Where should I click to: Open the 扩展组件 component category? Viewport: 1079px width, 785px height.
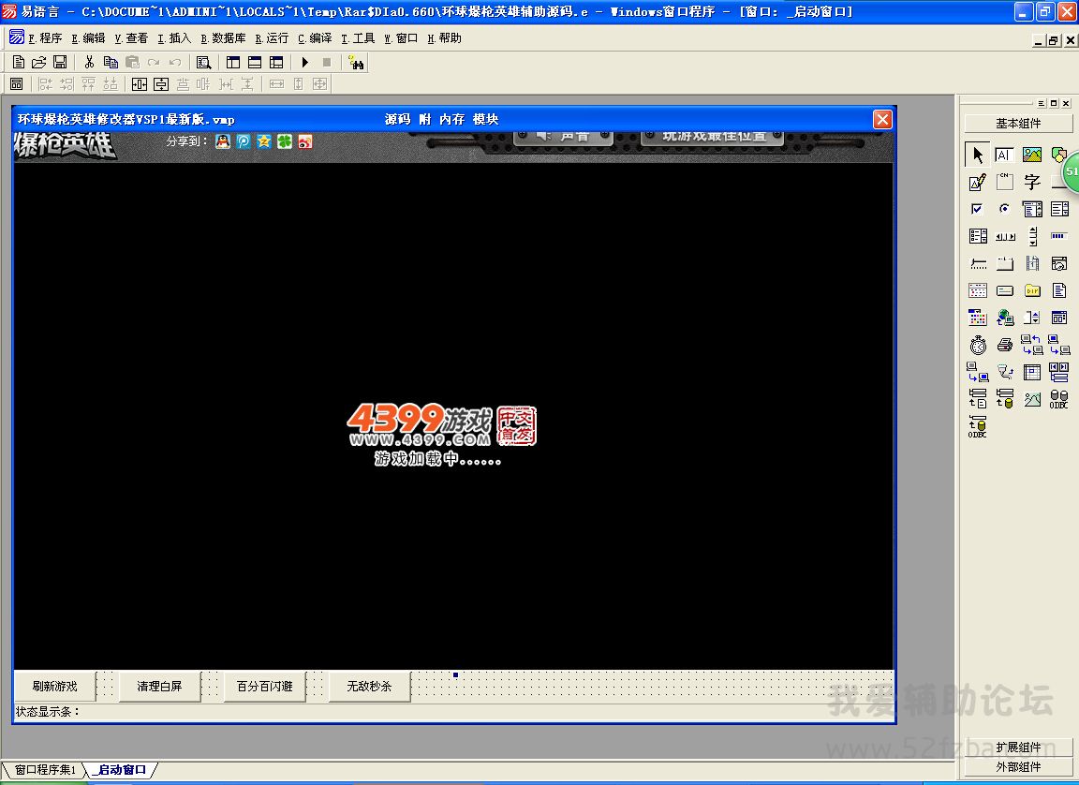(1018, 748)
